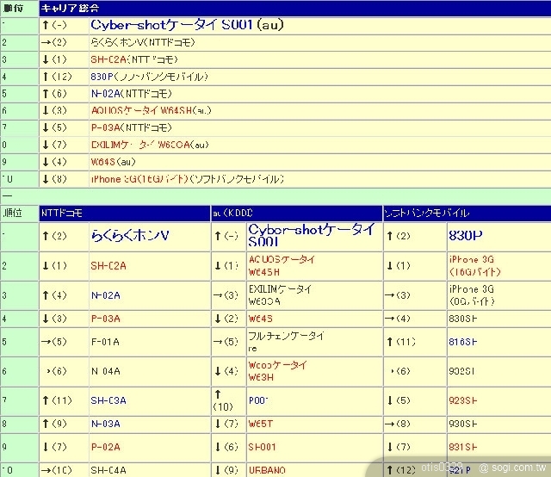Image resolution: width=551 pixels, height=477 pixels.
Task: Click the iPhone 3G(16Gバイト) overall ranking entry
Action: click(x=188, y=179)
